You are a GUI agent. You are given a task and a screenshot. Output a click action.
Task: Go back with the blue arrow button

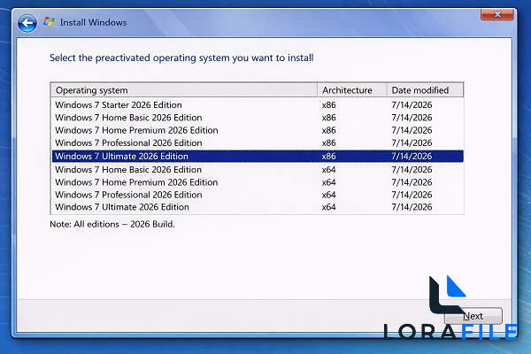click(27, 23)
